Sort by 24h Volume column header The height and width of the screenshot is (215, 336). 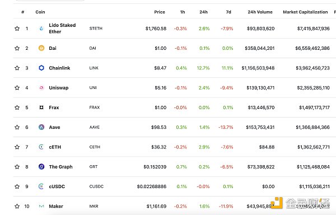pyautogui.click(x=260, y=12)
